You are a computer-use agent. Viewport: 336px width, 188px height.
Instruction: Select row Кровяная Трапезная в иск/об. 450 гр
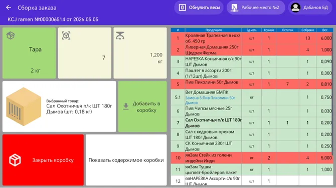pos(252,38)
